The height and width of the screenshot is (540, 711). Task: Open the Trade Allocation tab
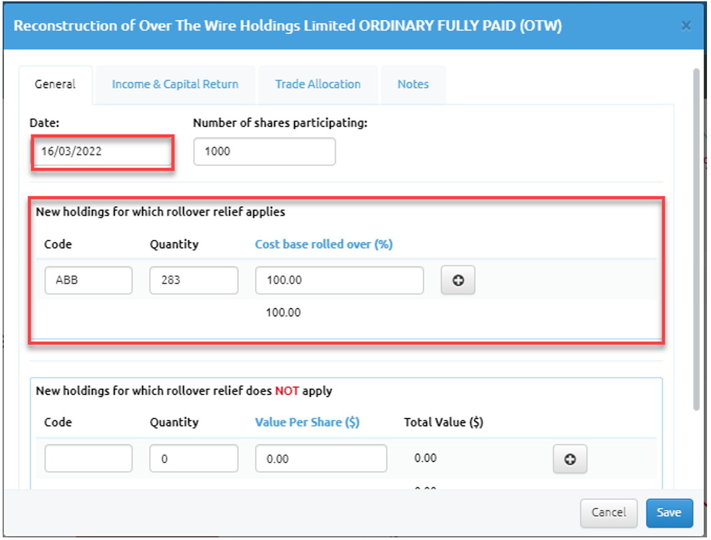pos(318,84)
